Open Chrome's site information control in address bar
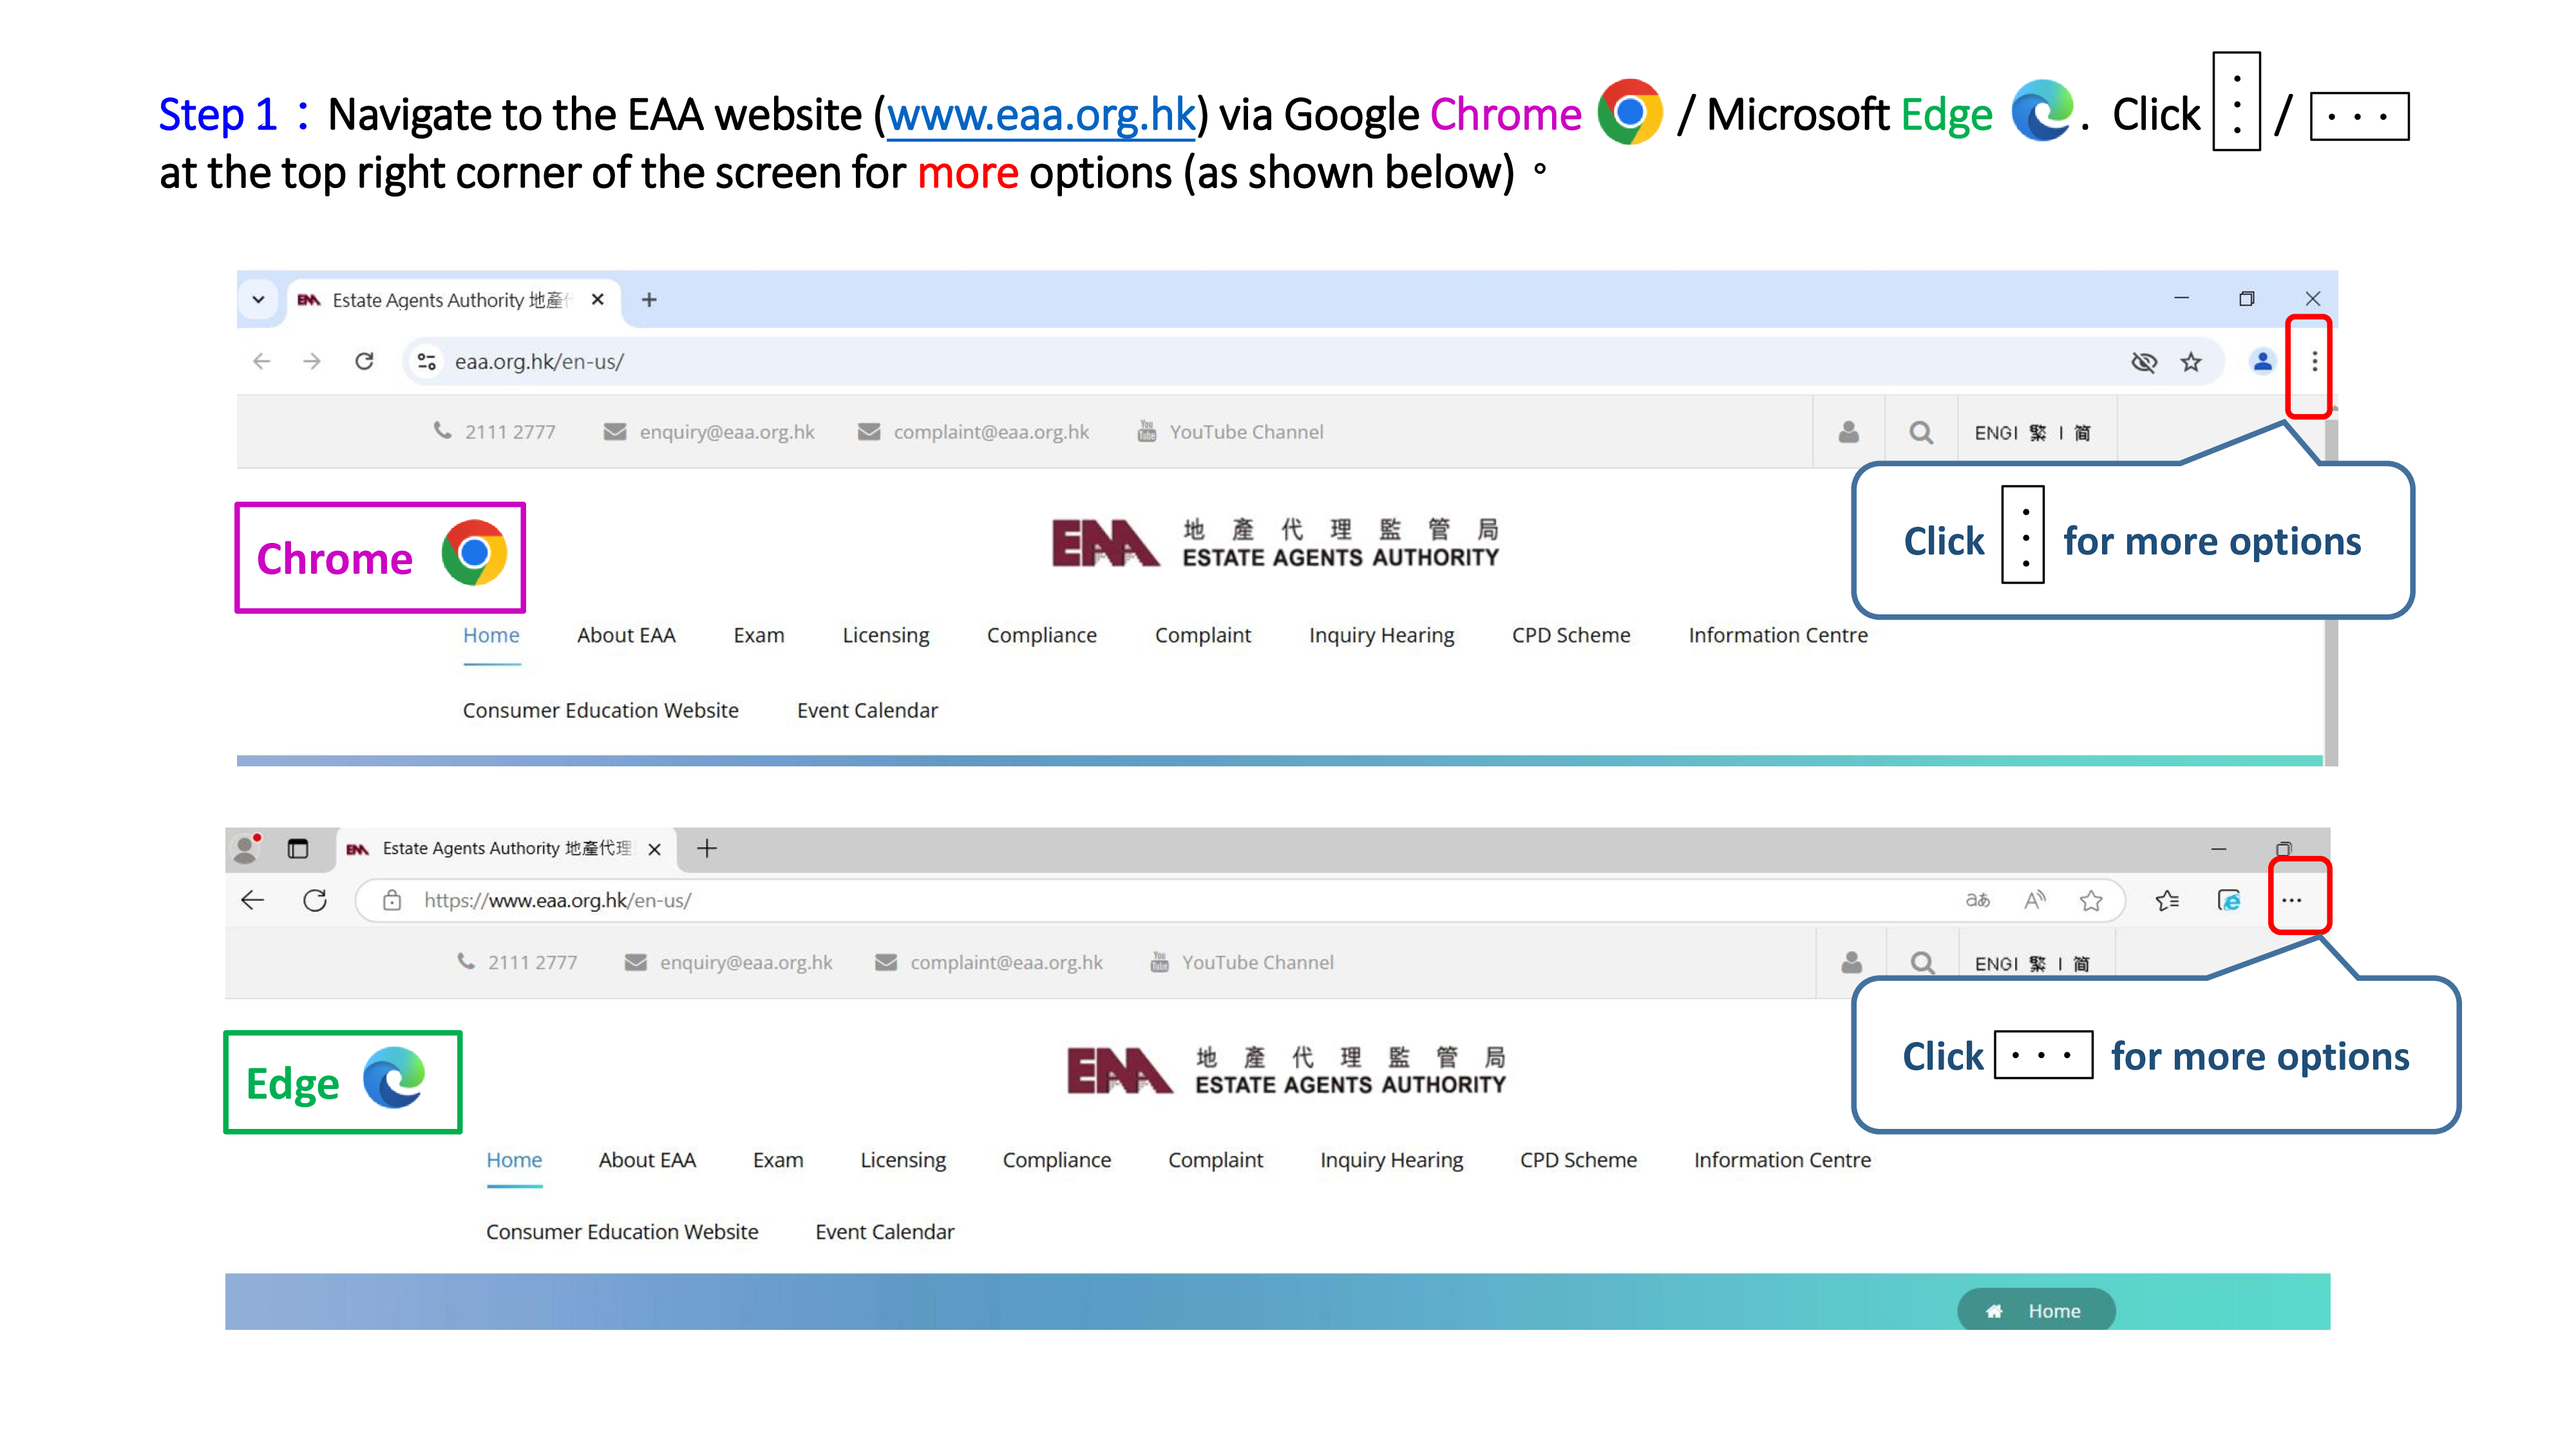This screenshot has height=1449, width=2576. pyautogui.click(x=427, y=361)
